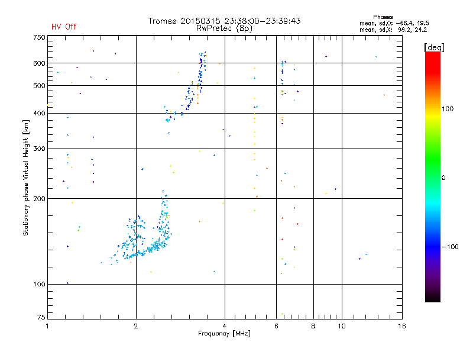Viewport: 473px width, 355px height.
Task: Click the 'Phases' header text
Action: (x=383, y=17)
